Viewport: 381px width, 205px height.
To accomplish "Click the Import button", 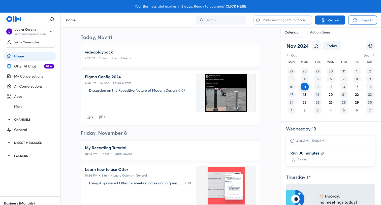I will (362, 20).
